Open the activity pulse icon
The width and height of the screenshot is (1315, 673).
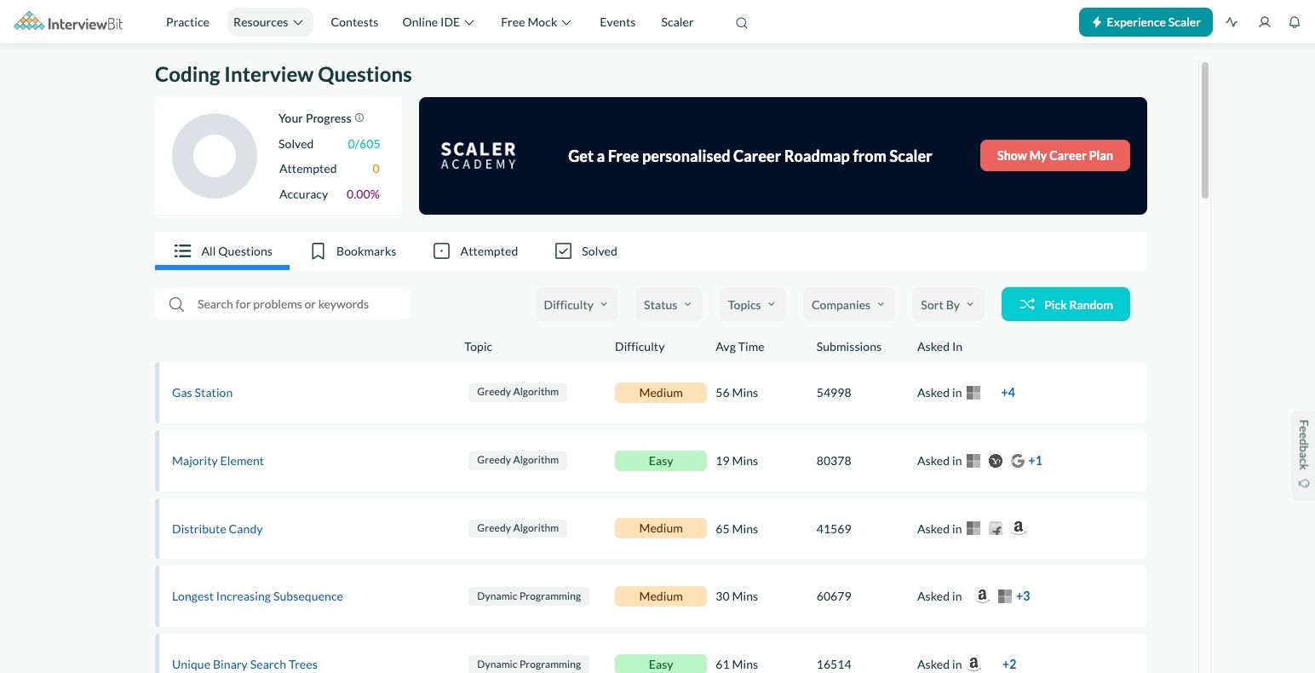(x=1232, y=22)
